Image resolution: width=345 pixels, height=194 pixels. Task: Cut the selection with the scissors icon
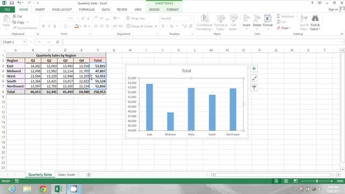coord(15,16)
